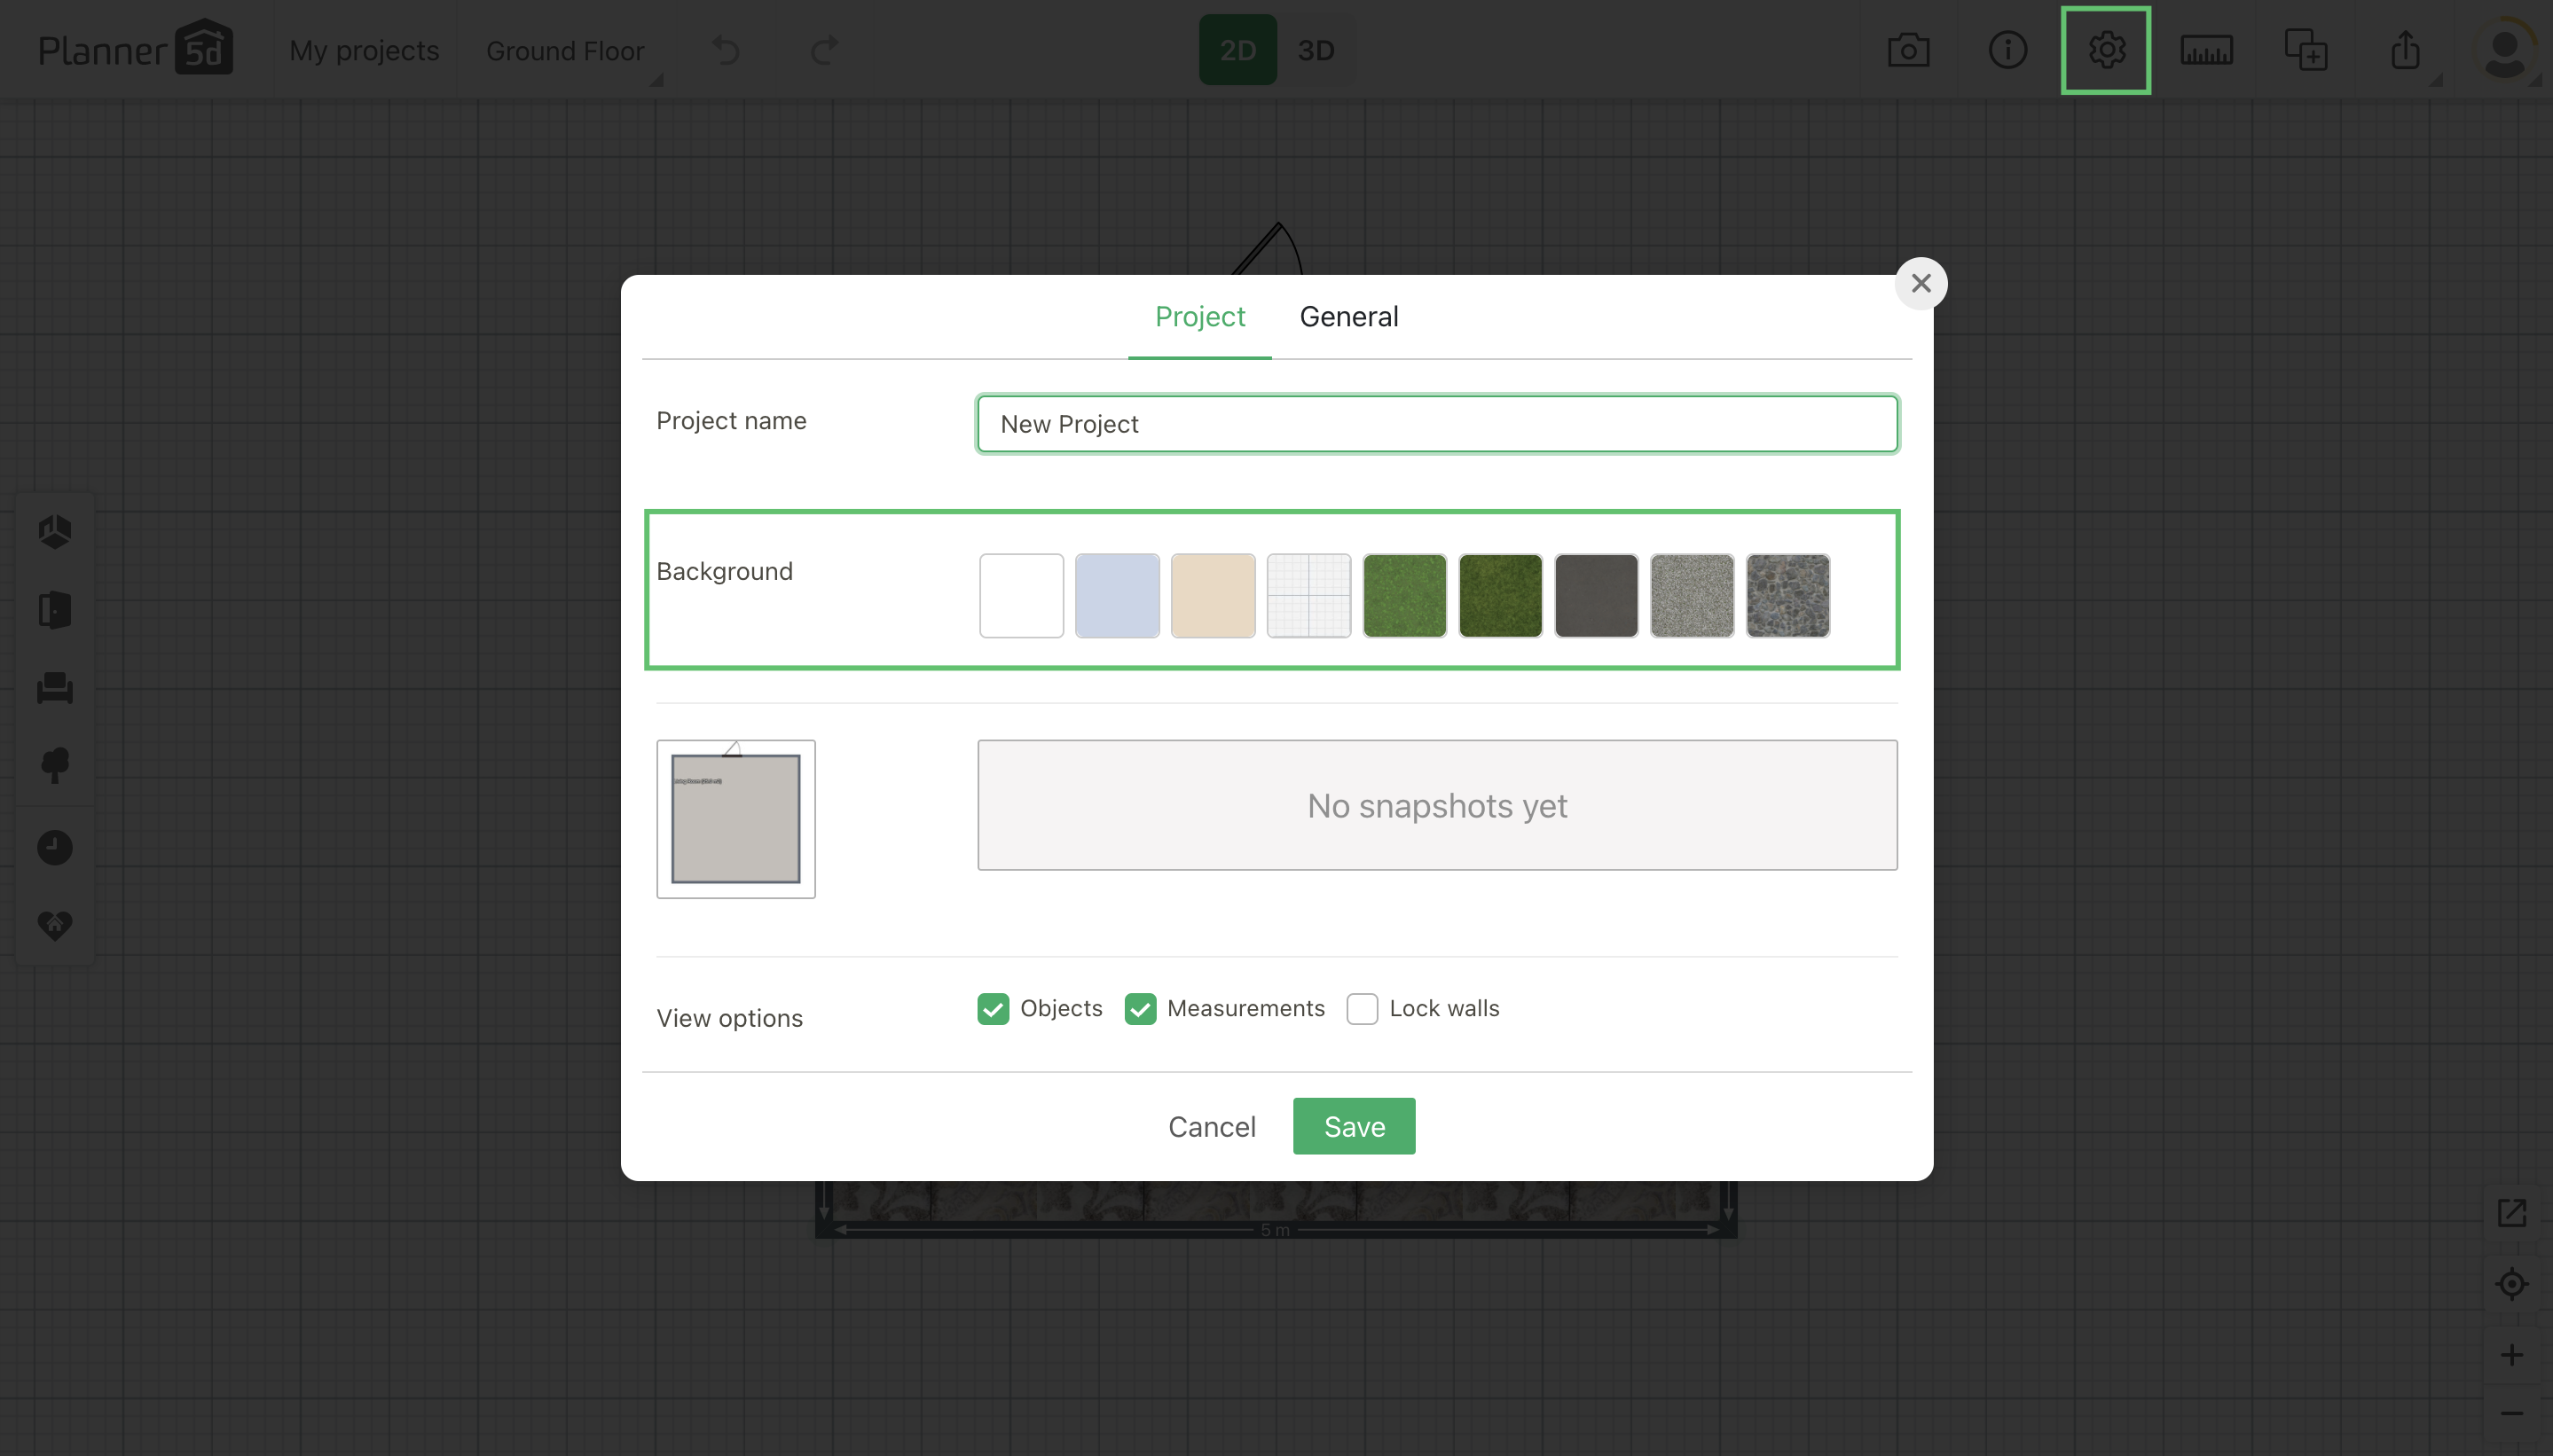This screenshot has height=1456, width=2553.
Task: Click the settings gear icon
Action: (x=2106, y=50)
